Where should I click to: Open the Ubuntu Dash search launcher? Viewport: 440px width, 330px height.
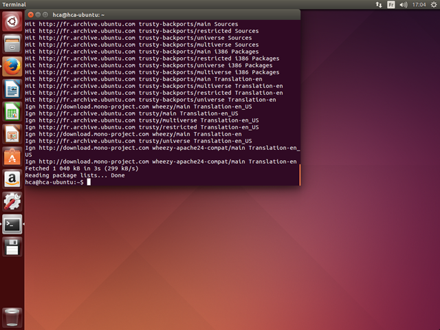(12, 21)
